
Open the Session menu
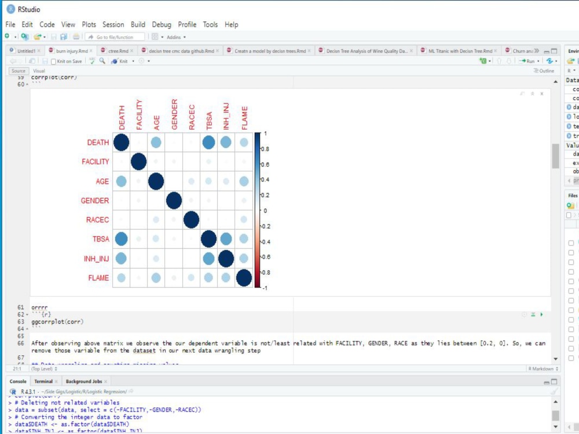[x=113, y=24]
